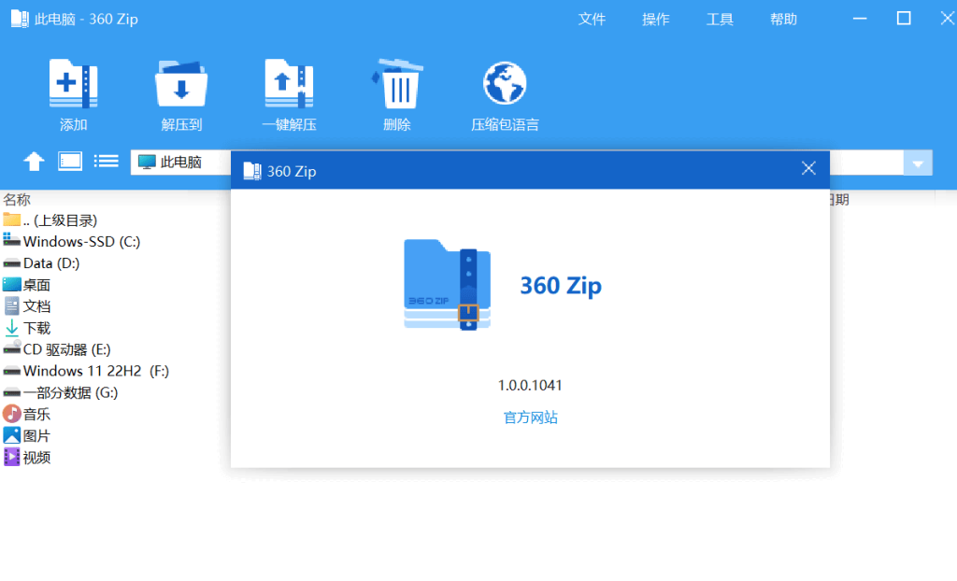Screen dimensions: 957x581
Task: Open the 操作 menu
Action: (x=656, y=20)
